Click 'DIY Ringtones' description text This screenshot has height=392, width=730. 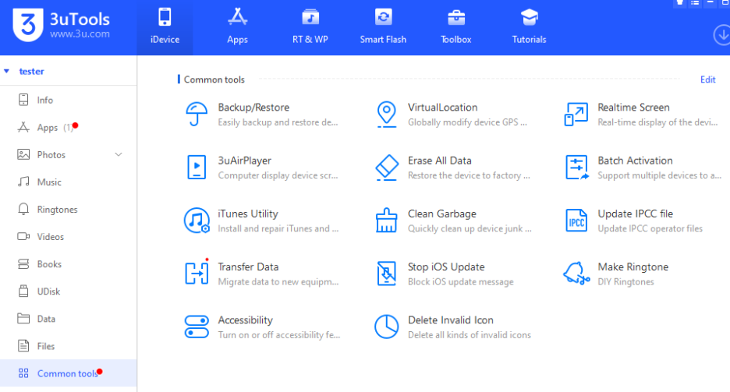click(625, 282)
